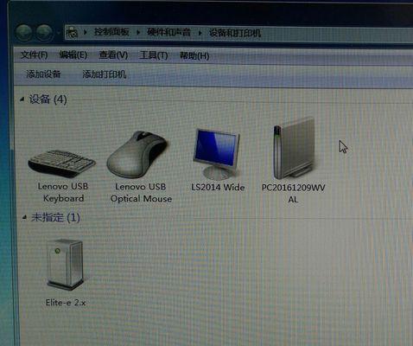Image resolution: width=413 pixels, height=346 pixels.
Task: Select the Lenovo USB Optical Mouse icon
Action: [137, 154]
